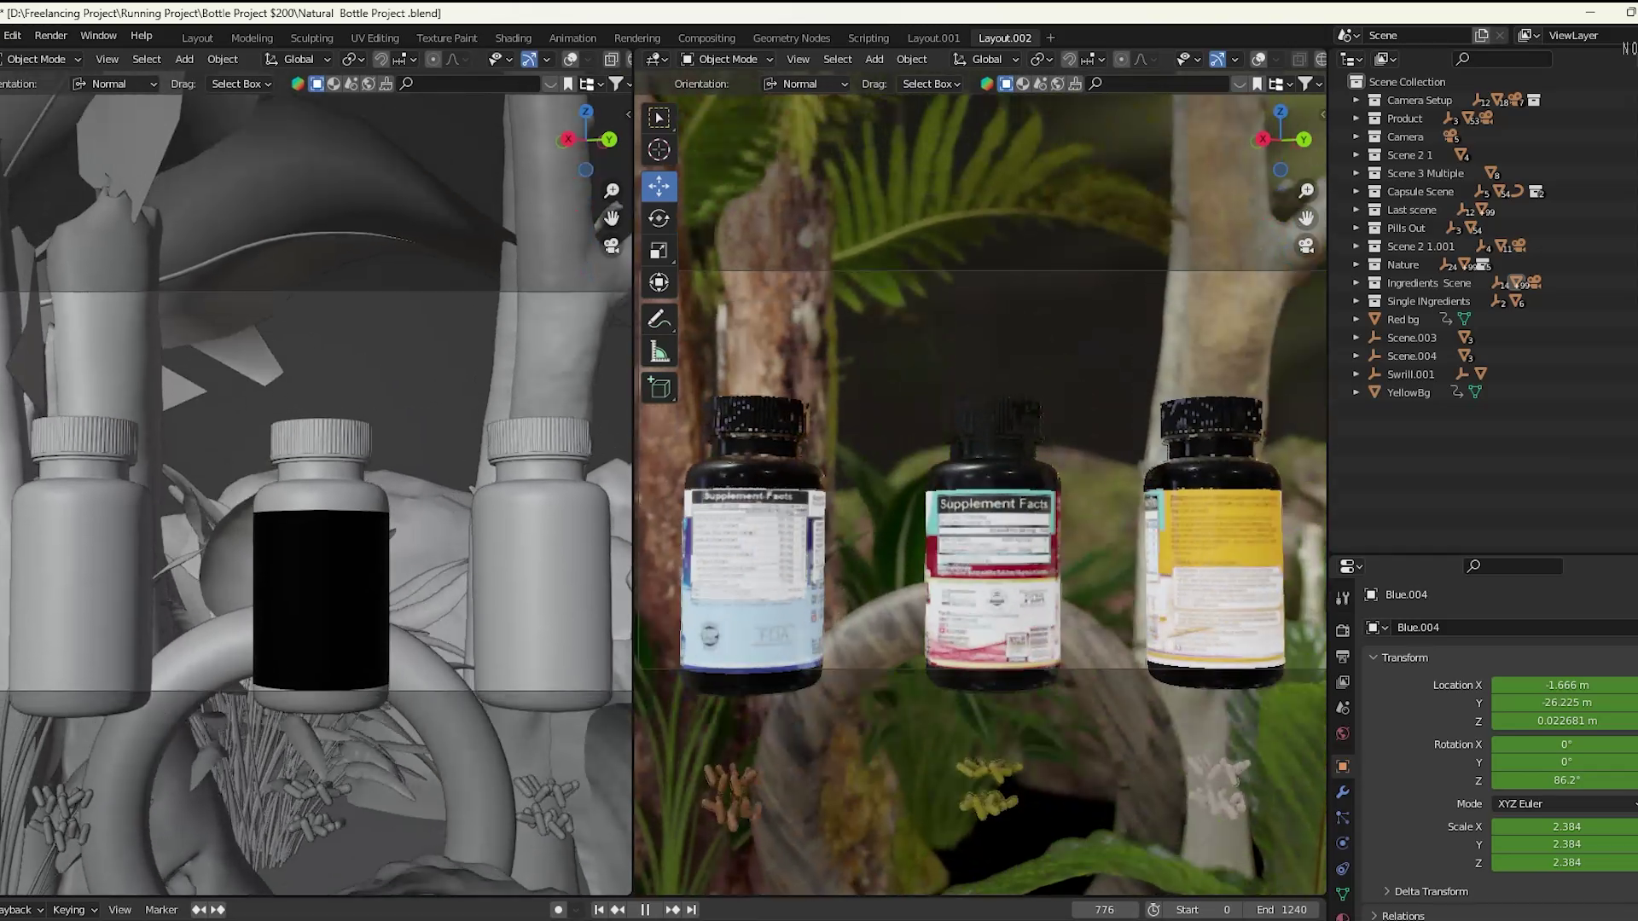Image resolution: width=1638 pixels, height=921 pixels.
Task: Activate the Rotate tool
Action: click(659, 217)
